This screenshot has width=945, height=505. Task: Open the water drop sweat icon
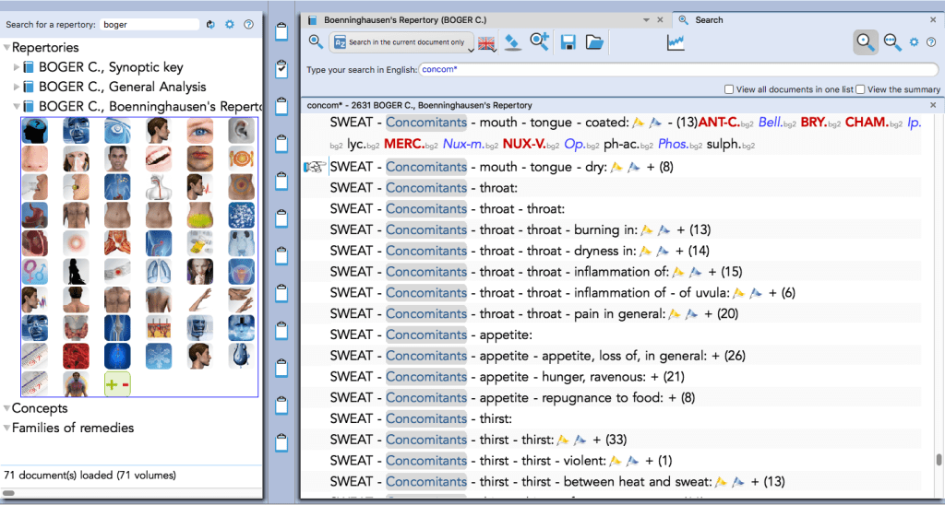coord(241,356)
